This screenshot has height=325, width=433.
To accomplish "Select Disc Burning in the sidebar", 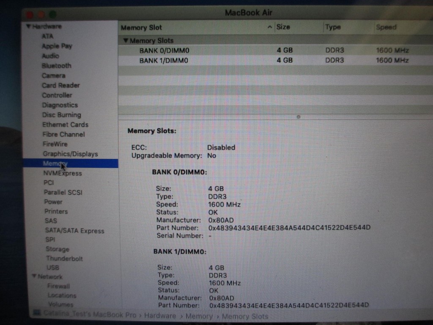I will pyautogui.click(x=62, y=115).
